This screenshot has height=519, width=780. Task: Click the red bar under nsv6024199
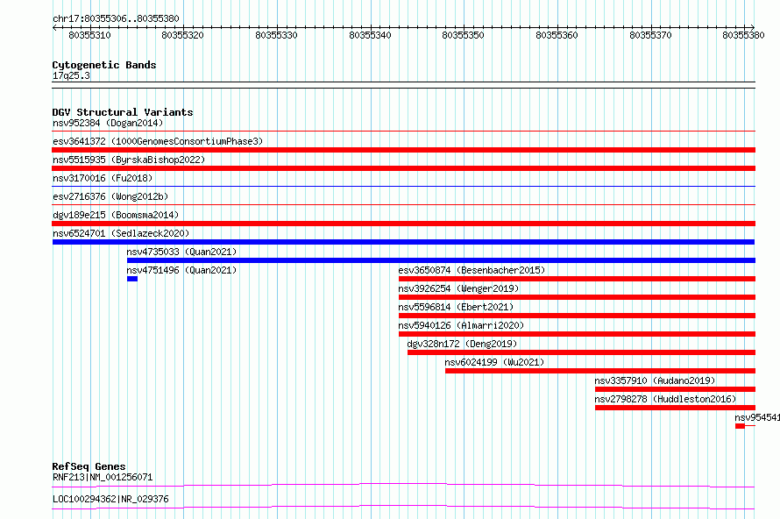600,371
